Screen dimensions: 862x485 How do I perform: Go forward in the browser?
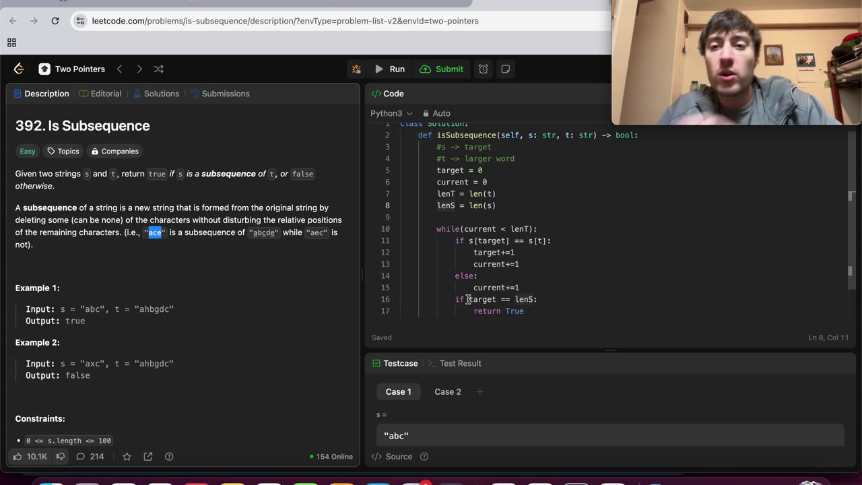click(x=34, y=21)
